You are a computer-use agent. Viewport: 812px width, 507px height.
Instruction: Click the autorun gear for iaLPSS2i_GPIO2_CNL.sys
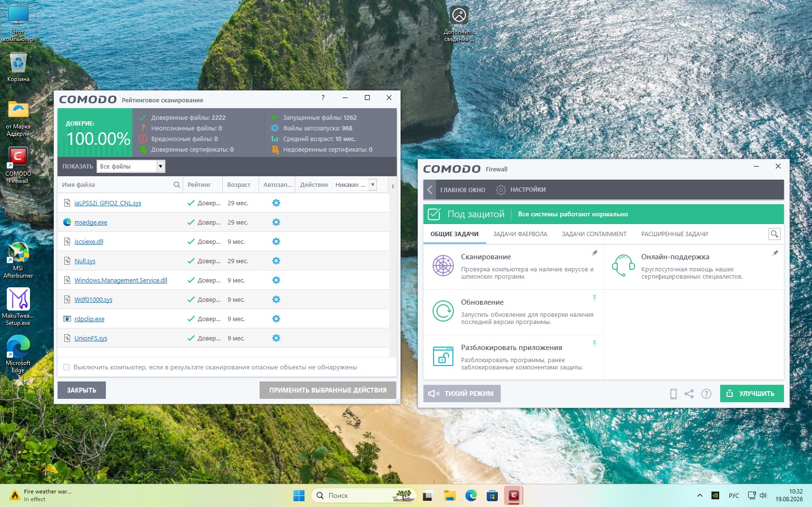[276, 203]
